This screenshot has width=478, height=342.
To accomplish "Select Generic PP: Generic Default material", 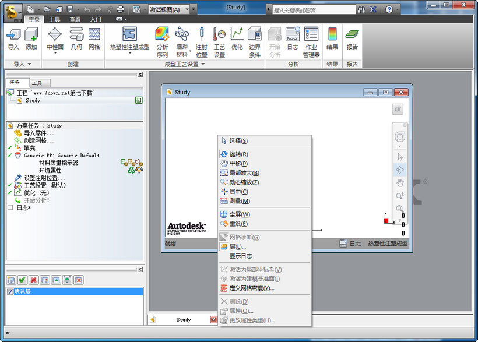I will (x=62, y=156).
